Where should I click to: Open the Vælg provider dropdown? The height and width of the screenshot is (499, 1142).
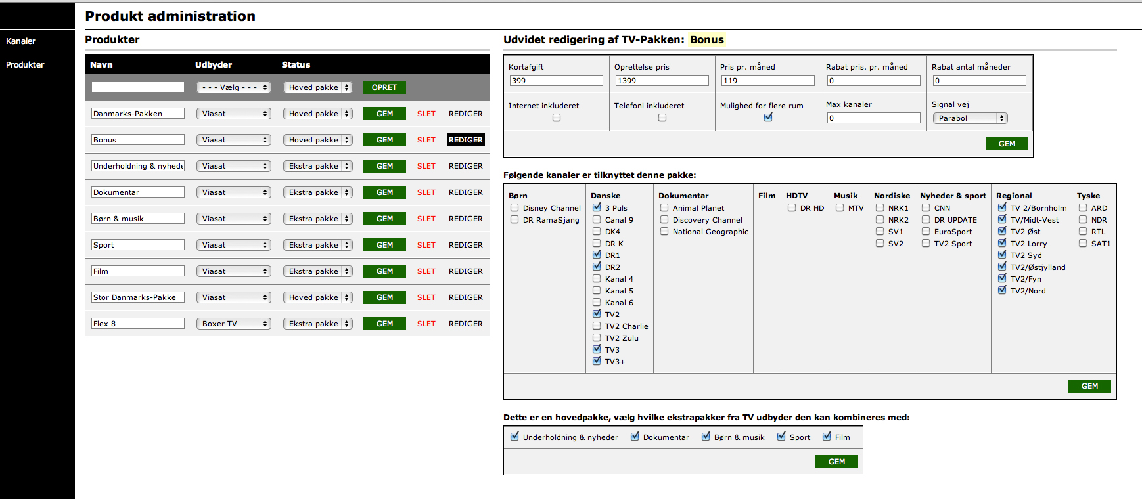[234, 87]
